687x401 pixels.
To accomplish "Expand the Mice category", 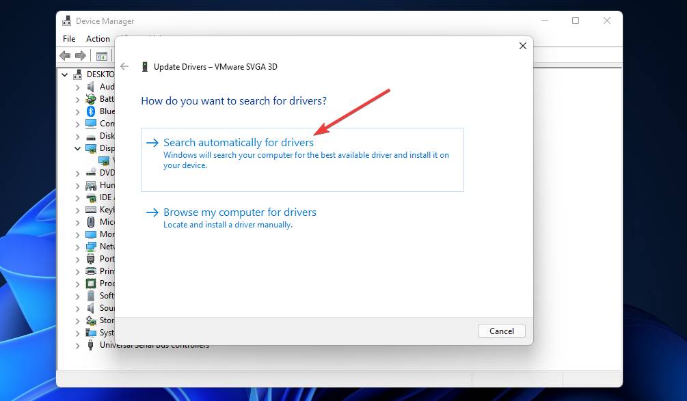I will [x=77, y=223].
